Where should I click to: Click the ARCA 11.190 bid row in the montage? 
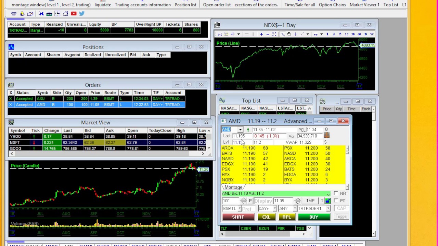pyautogui.click(x=252, y=148)
